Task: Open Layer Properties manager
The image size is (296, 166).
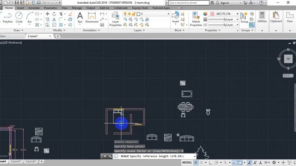Action: pyautogui.click(x=115, y=19)
